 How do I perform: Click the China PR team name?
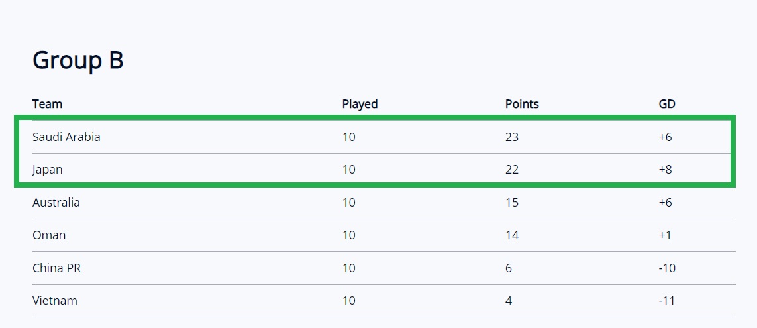pos(56,268)
